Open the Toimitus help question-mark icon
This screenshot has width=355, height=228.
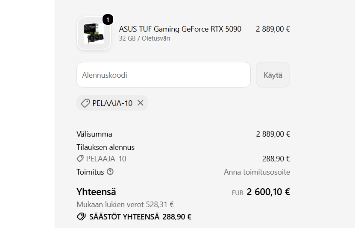[x=110, y=172]
